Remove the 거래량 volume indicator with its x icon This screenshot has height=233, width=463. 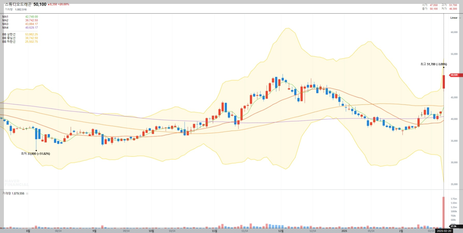click(x=27, y=194)
